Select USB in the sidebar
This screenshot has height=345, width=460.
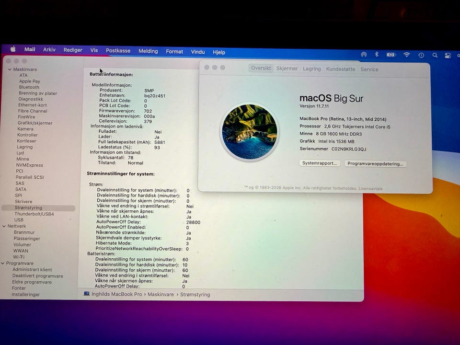coord(19,220)
